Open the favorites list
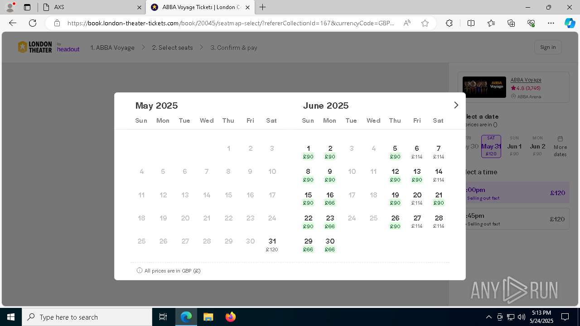The image size is (580, 326). [491, 23]
